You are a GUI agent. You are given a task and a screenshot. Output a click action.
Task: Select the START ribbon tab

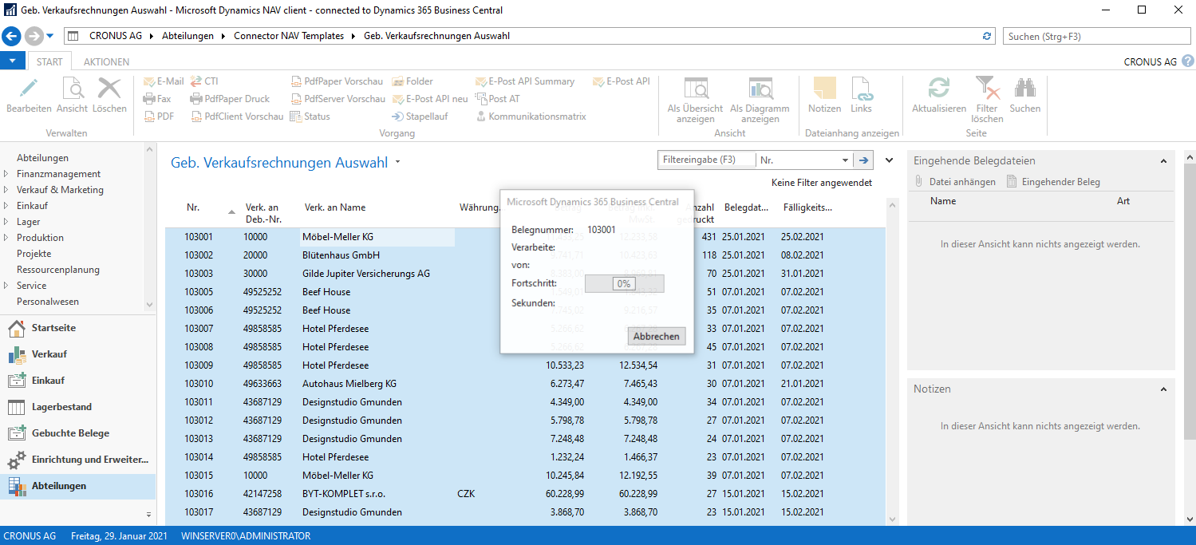tap(49, 61)
